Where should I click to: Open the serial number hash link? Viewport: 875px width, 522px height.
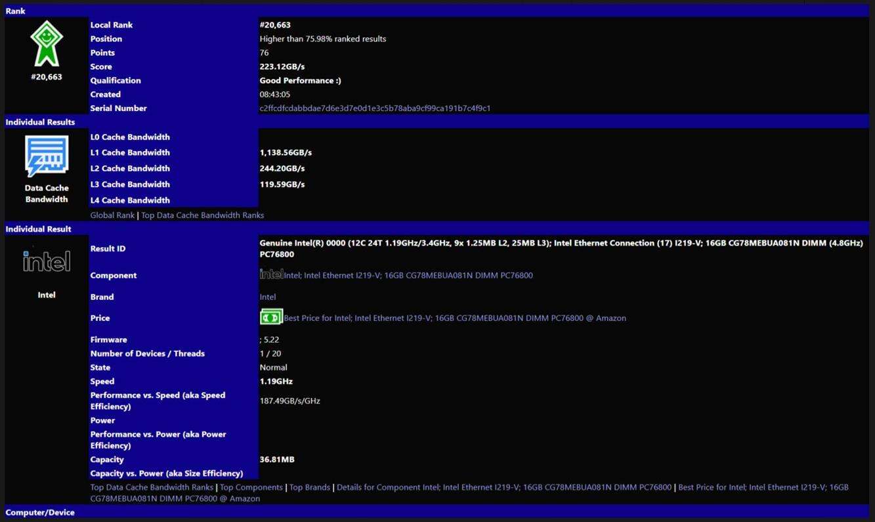(x=375, y=108)
